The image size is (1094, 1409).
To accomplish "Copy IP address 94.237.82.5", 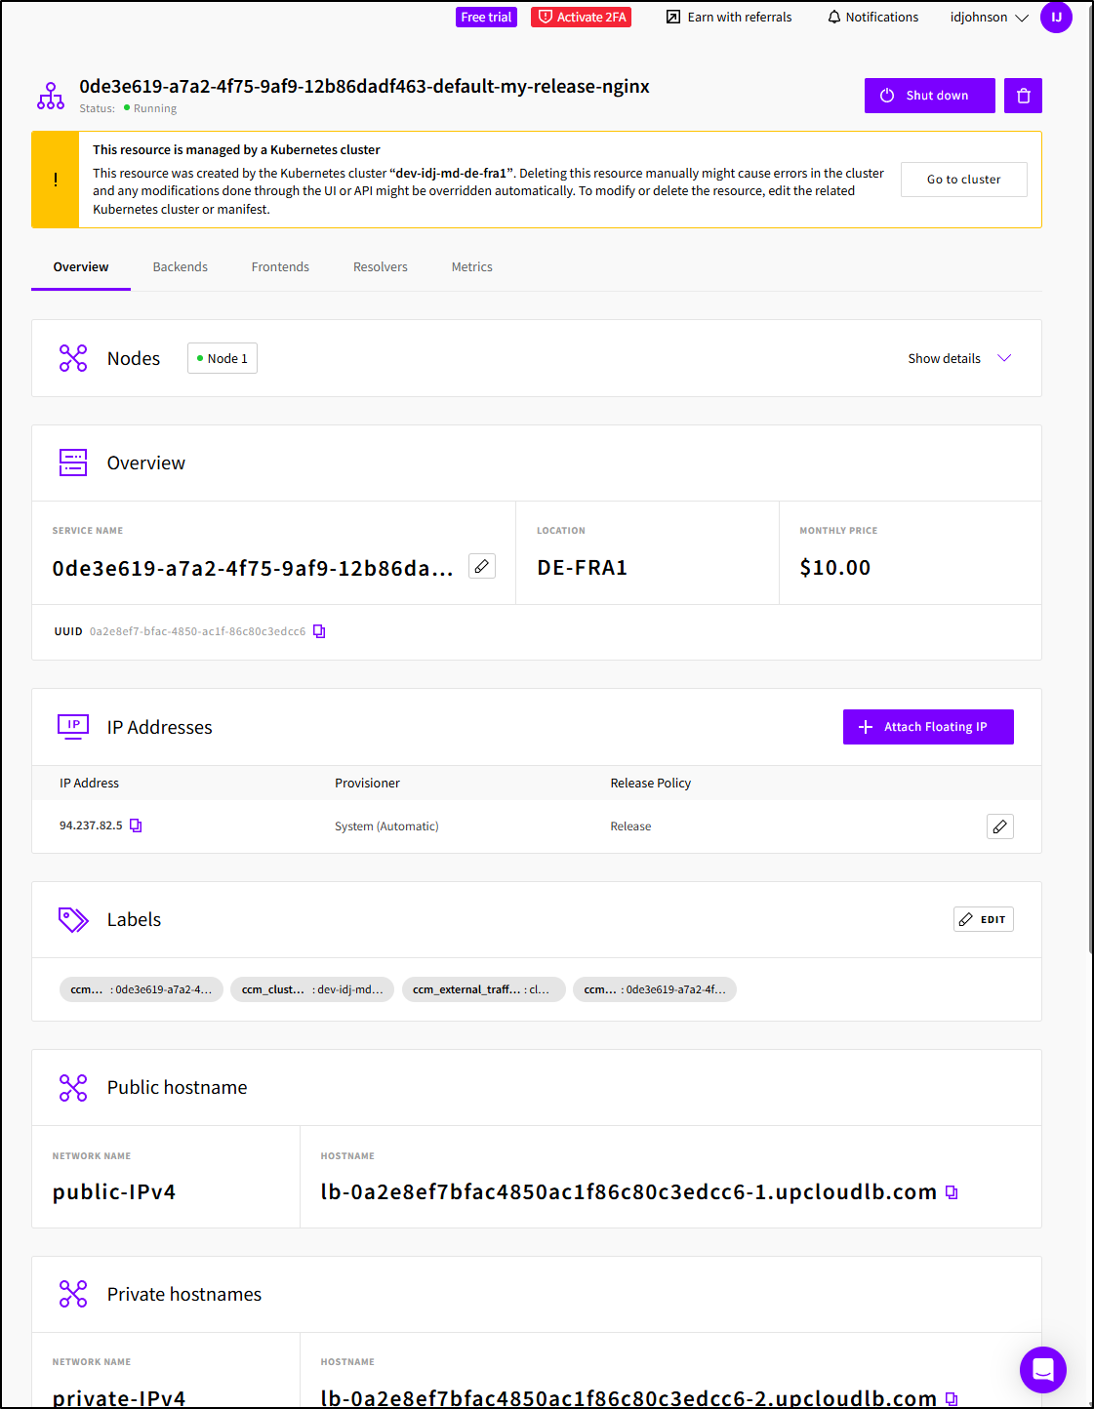I will pos(137,825).
